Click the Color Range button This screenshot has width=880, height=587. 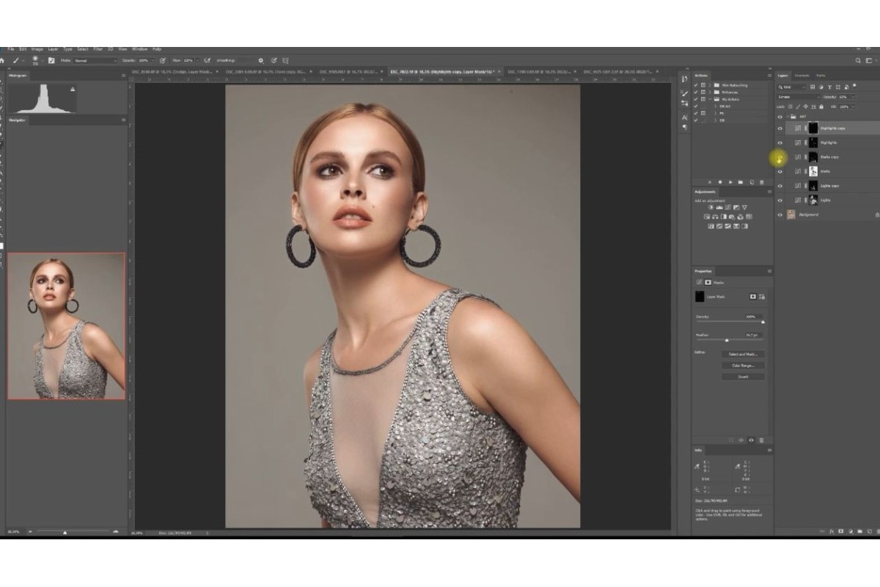(x=742, y=365)
